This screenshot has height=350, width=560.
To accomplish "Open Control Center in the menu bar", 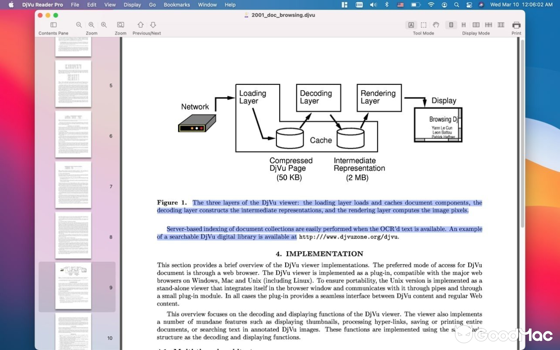I will (469, 5).
